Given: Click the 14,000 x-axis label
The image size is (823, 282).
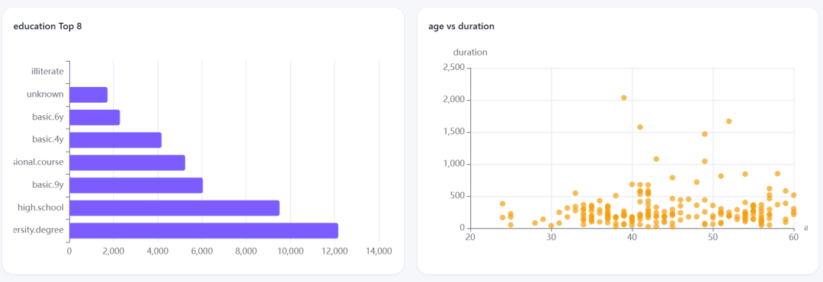Looking at the screenshot, I should (x=378, y=252).
